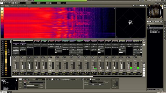Open Track 04 routing Master dropdown

(x=37, y=74)
